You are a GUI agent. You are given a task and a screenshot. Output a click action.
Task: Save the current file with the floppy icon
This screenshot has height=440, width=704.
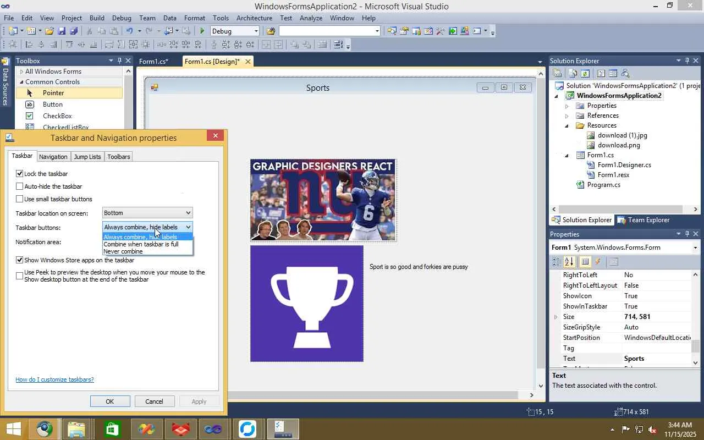(x=62, y=31)
